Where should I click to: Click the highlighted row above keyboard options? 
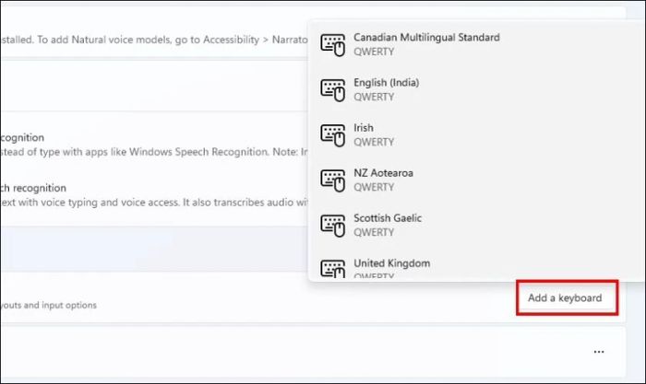click(154, 249)
